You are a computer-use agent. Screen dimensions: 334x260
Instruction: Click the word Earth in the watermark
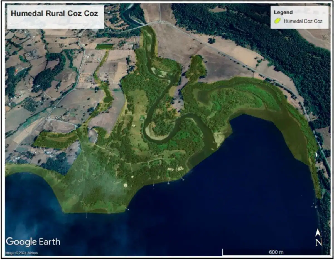pos(49,242)
